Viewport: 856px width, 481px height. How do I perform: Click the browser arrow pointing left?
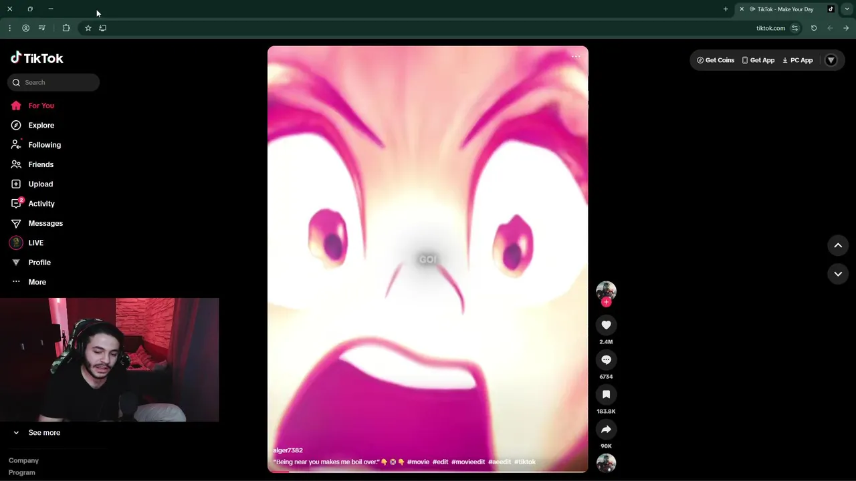point(830,28)
